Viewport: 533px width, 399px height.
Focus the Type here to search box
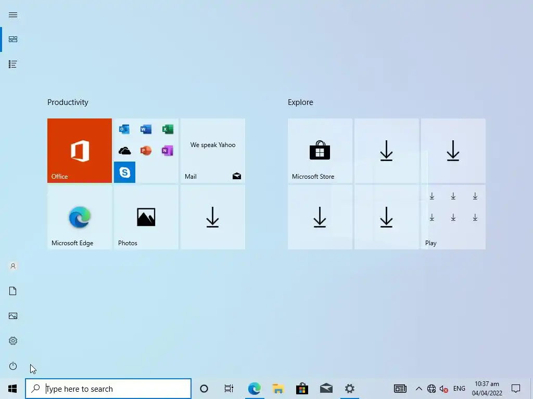coord(108,389)
